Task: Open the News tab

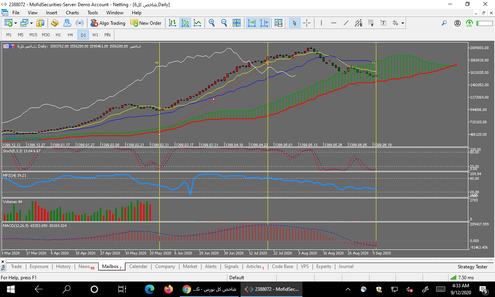Action: (86, 266)
